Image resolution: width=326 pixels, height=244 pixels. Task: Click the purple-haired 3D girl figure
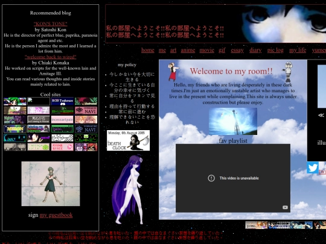pyautogui.click(x=128, y=190)
